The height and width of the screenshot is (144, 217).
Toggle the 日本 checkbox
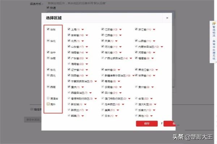click(x=103, y=116)
